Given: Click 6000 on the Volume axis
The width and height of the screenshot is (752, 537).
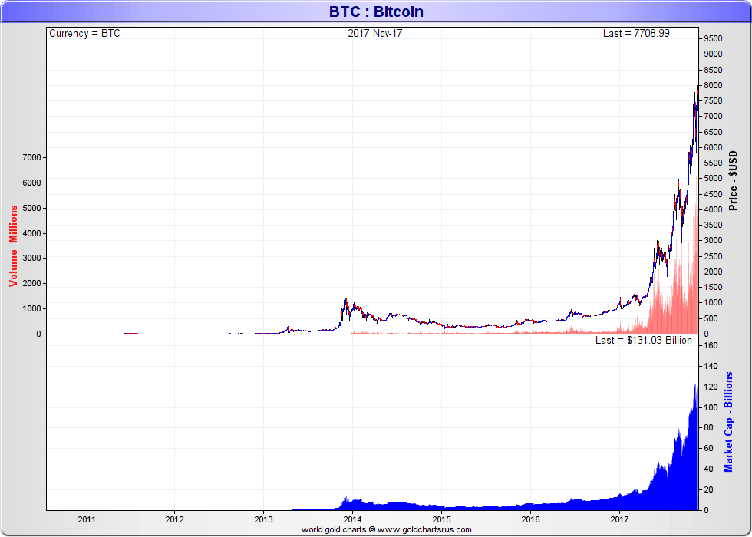Looking at the screenshot, I should tap(31, 183).
